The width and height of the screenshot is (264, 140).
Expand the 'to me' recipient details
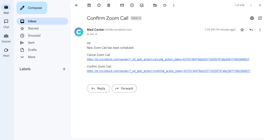[96, 34]
